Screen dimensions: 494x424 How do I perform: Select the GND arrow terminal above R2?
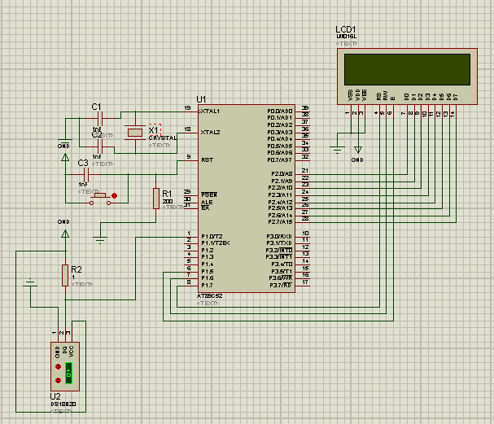65,234
